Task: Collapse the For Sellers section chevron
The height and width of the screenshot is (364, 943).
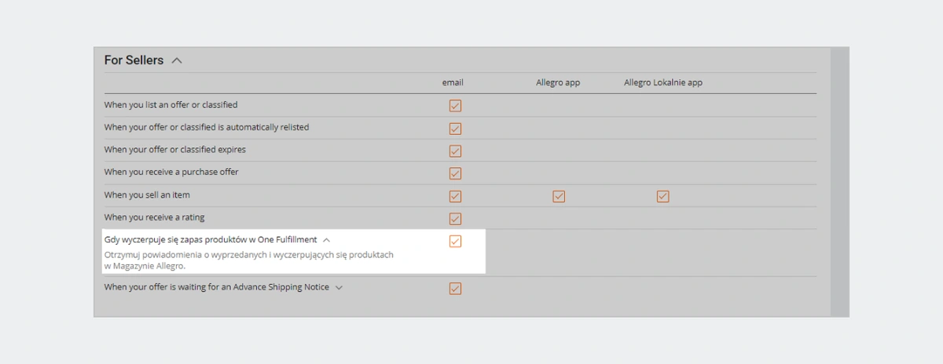Action: pyautogui.click(x=177, y=60)
